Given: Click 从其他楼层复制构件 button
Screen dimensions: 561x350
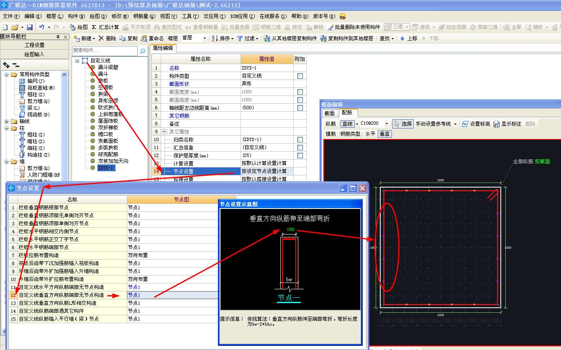Looking at the screenshot, I should coord(290,39).
